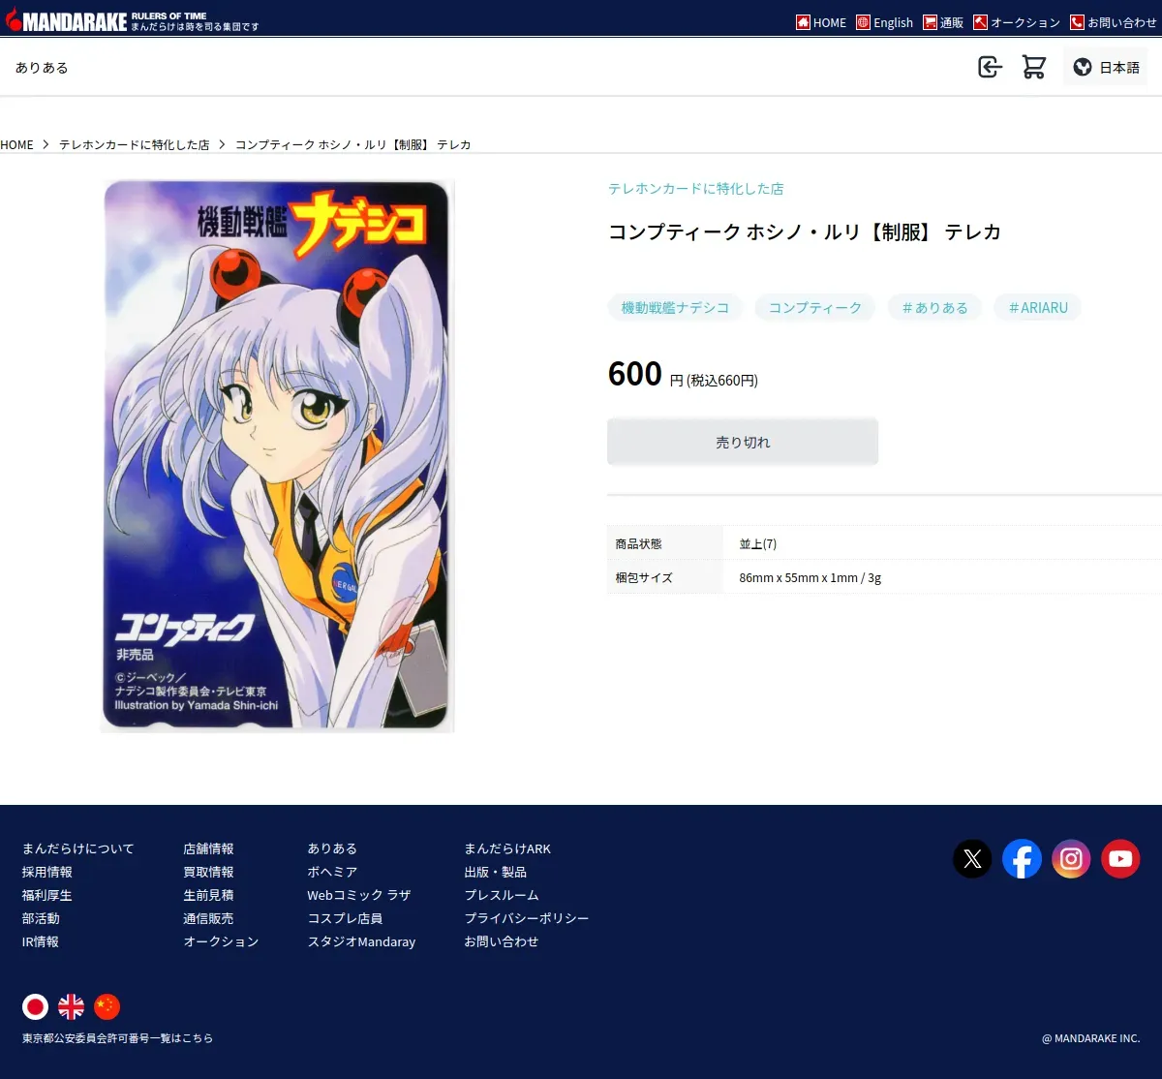Open ボヘミア footer link
The height and width of the screenshot is (1079, 1162).
pyautogui.click(x=332, y=872)
